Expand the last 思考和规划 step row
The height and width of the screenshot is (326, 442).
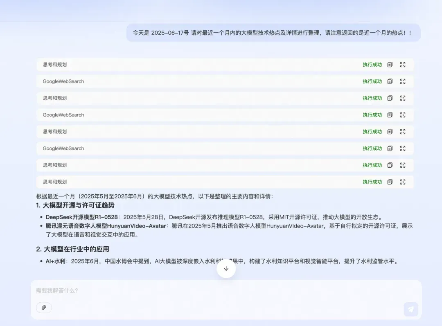(x=225, y=182)
